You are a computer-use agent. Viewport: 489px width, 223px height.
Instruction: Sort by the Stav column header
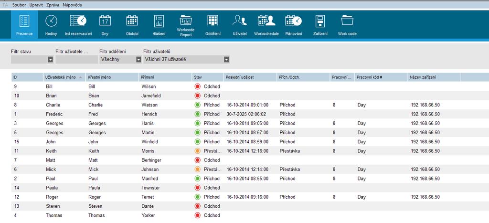coord(208,77)
